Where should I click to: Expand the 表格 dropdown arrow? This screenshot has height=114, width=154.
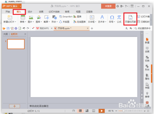click(25, 22)
